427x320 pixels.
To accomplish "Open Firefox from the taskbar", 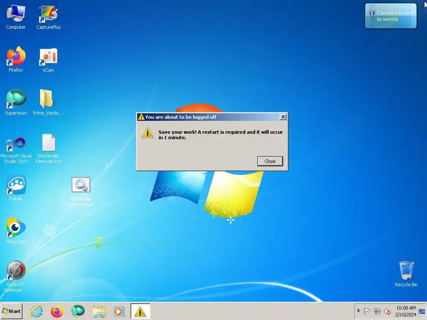I will [57, 311].
